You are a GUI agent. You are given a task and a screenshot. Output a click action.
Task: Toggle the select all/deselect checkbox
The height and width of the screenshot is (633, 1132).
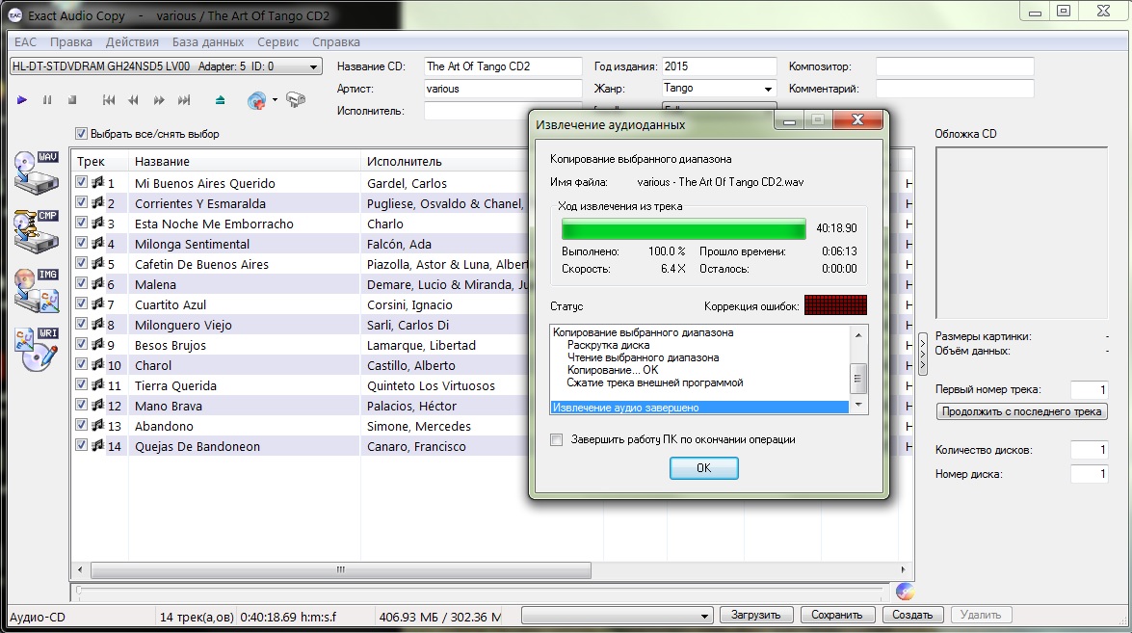82,134
